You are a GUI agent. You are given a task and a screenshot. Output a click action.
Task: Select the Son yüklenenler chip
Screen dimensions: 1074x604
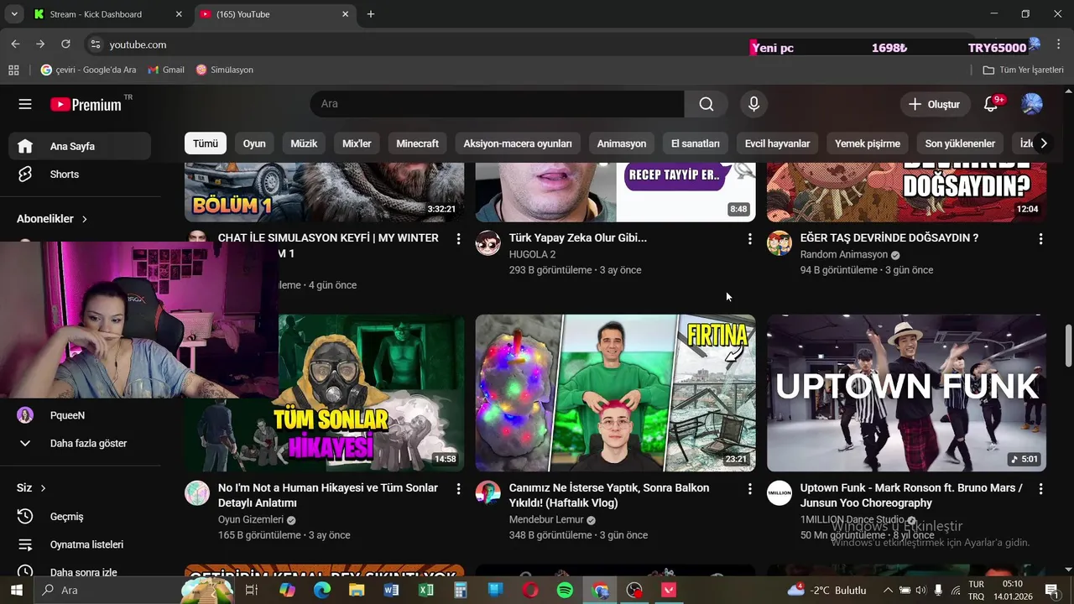click(x=960, y=143)
